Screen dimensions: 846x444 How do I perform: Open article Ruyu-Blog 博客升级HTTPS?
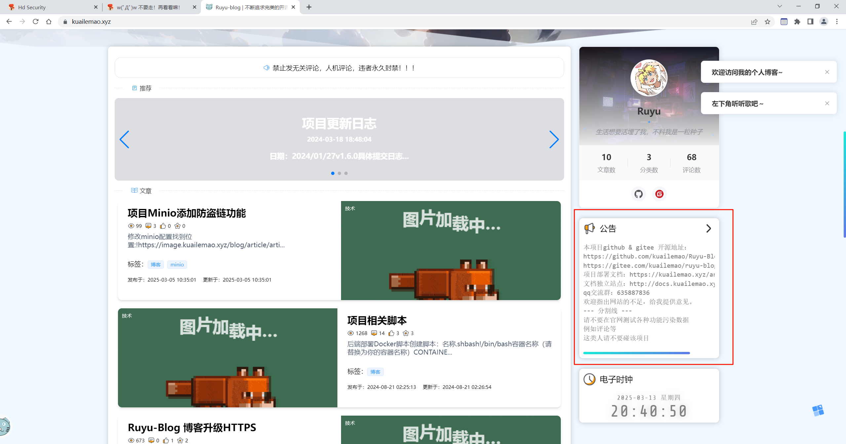pos(192,427)
